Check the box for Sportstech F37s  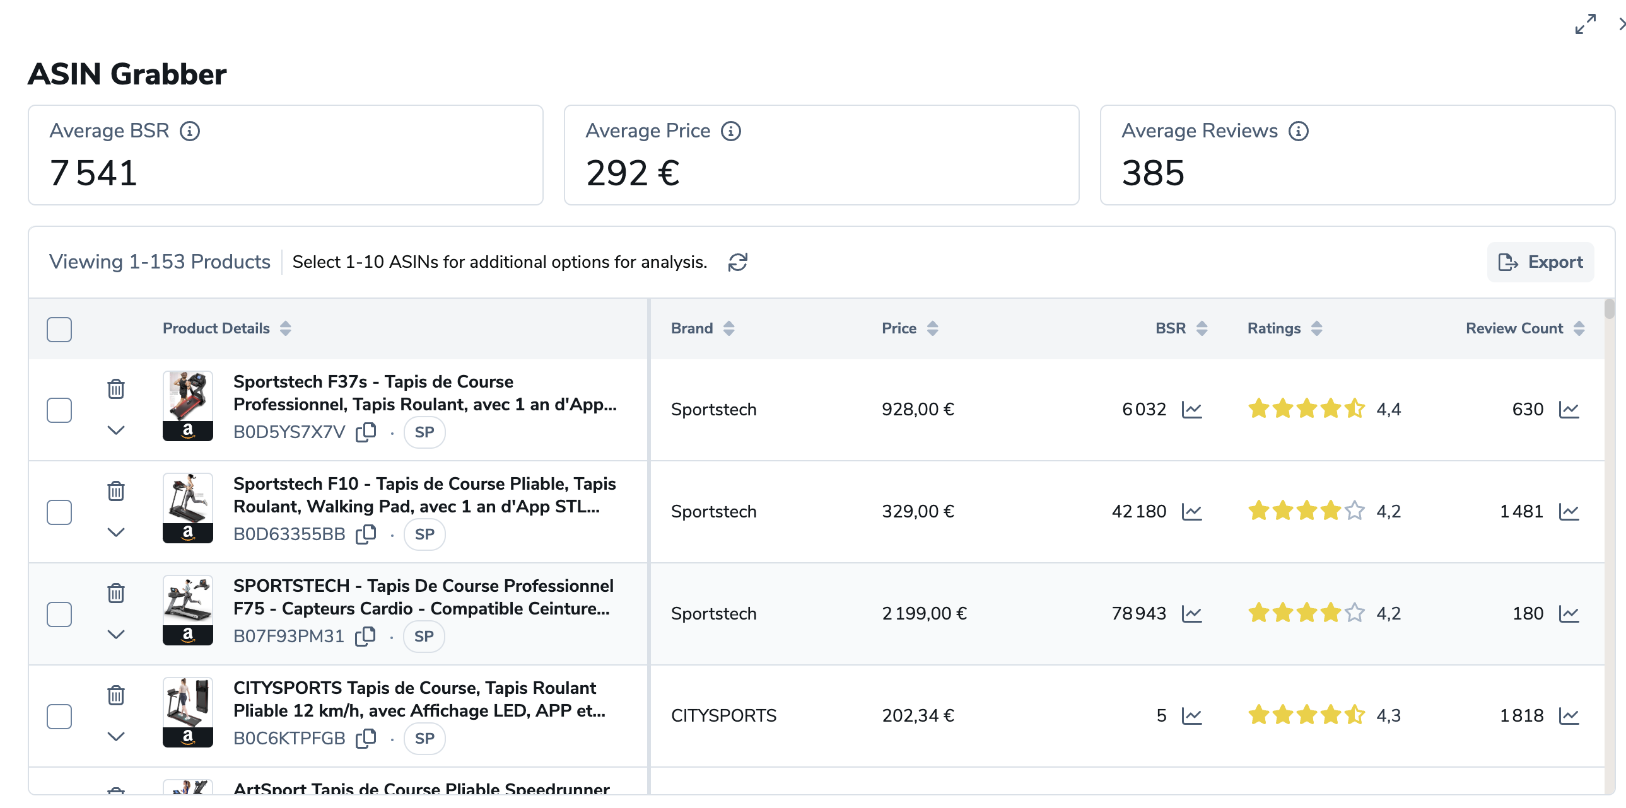coord(59,410)
